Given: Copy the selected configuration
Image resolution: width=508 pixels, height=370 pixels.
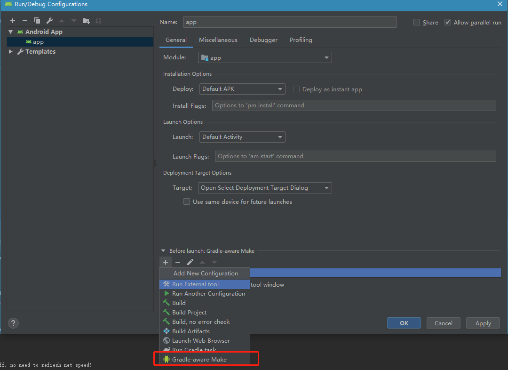Looking at the screenshot, I should pos(37,21).
